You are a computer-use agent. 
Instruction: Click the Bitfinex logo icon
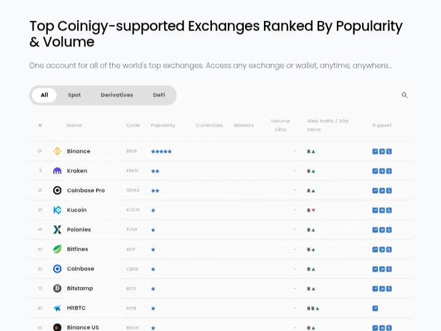(x=57, y=249)
